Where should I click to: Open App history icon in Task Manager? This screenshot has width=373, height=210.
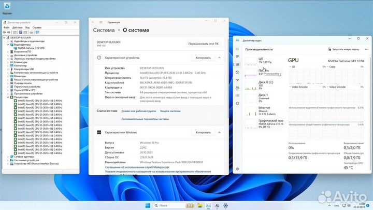237,73
